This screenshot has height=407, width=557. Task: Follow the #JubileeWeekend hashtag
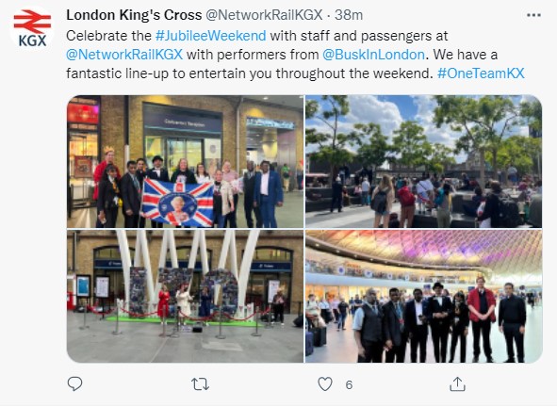[x=211, y=36]
